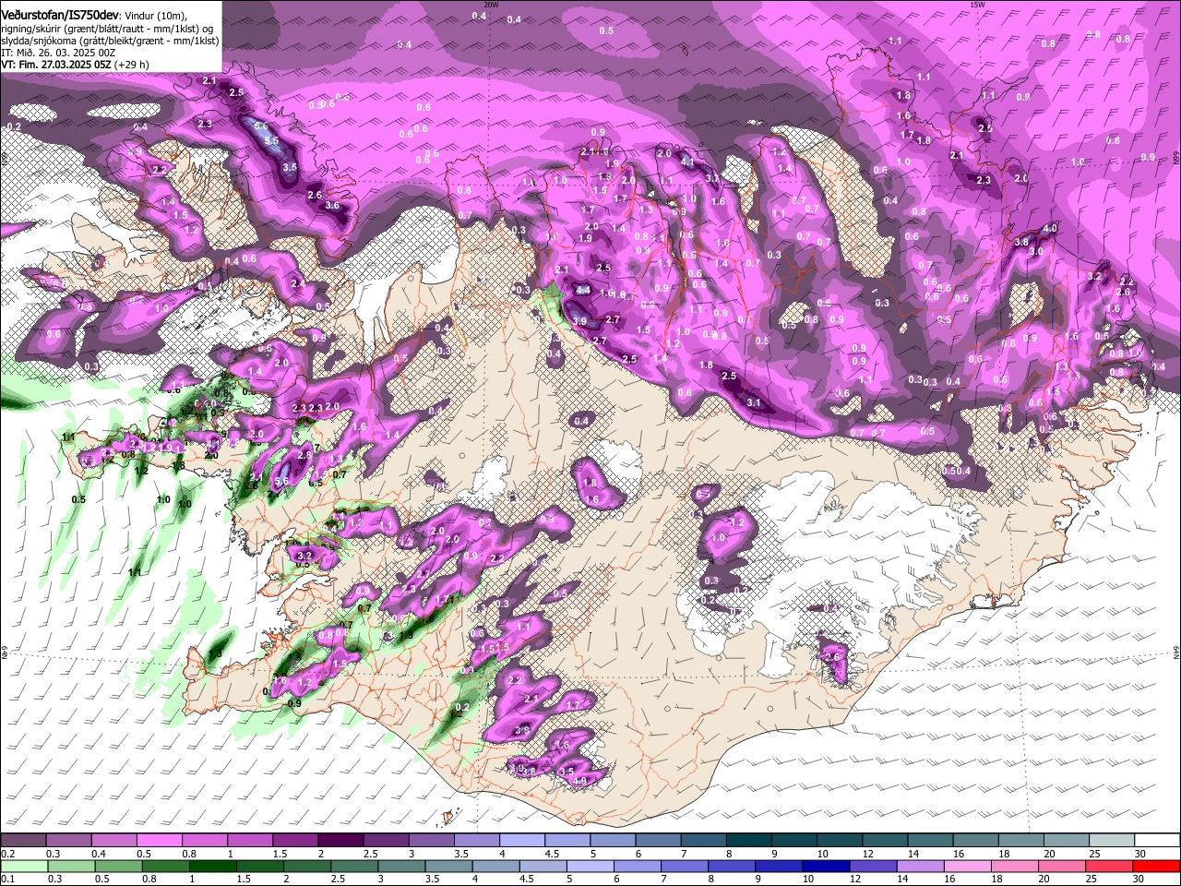Click the '4.9' precipitation value on south coast
The height and width of the screenshot is (886, 1181).
point(580,782)
